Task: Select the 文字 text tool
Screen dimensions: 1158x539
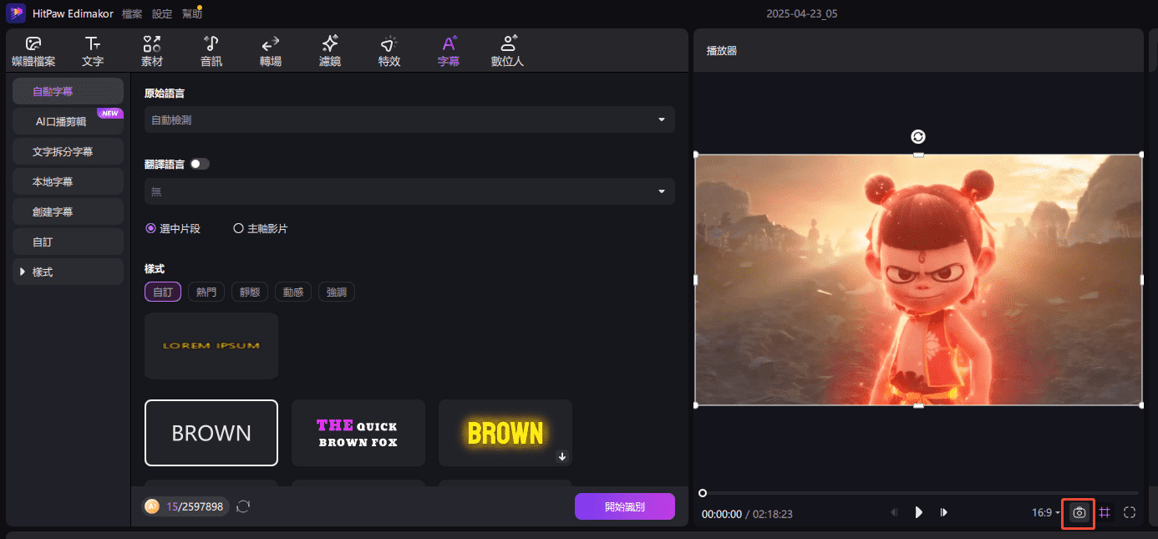Action: tap(93, 51)
